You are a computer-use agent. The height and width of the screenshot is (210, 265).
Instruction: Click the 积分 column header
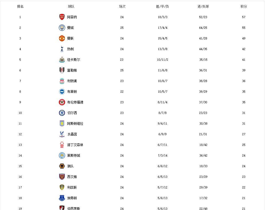(x=244, y=6)
